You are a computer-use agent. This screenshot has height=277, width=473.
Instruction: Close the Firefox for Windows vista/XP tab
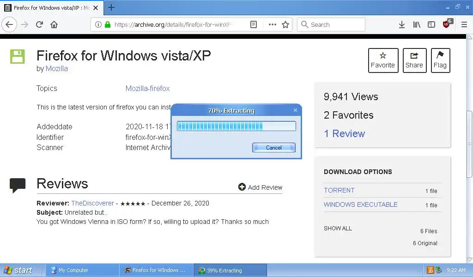96,8
